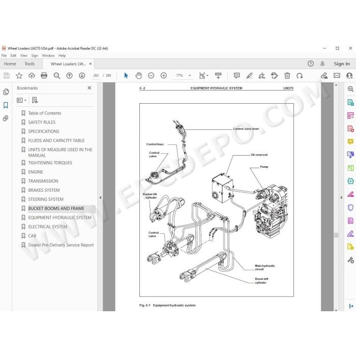The width and height of the screenshot is (356, 356).
Task: Open the zoom level dropdown
Action: 190,76
